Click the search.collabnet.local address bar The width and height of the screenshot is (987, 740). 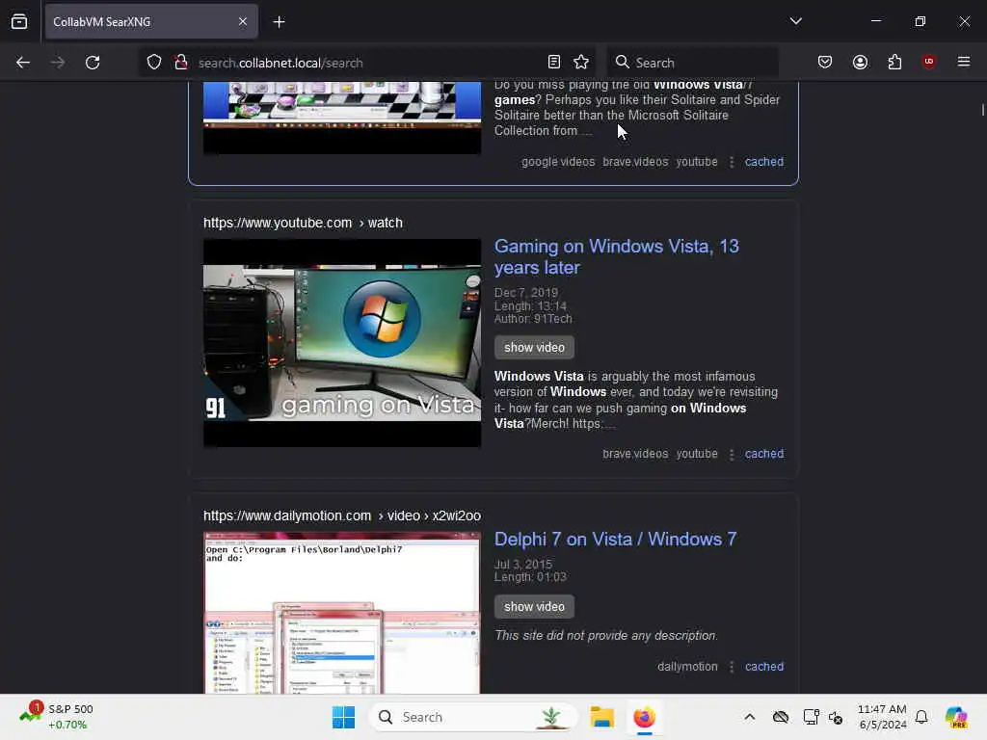coord(365,63)
